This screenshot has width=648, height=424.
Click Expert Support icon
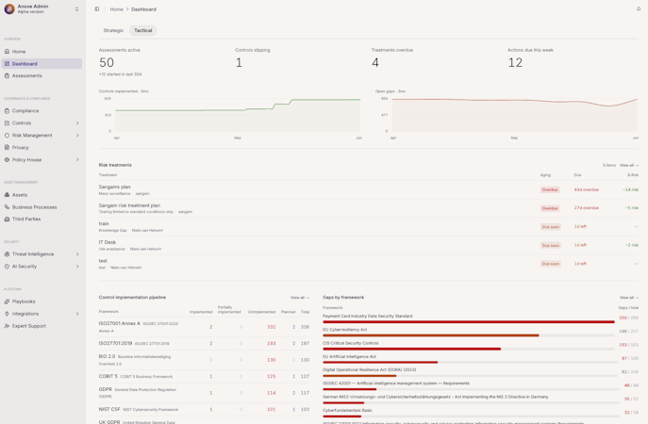click(x=7, y=326)
